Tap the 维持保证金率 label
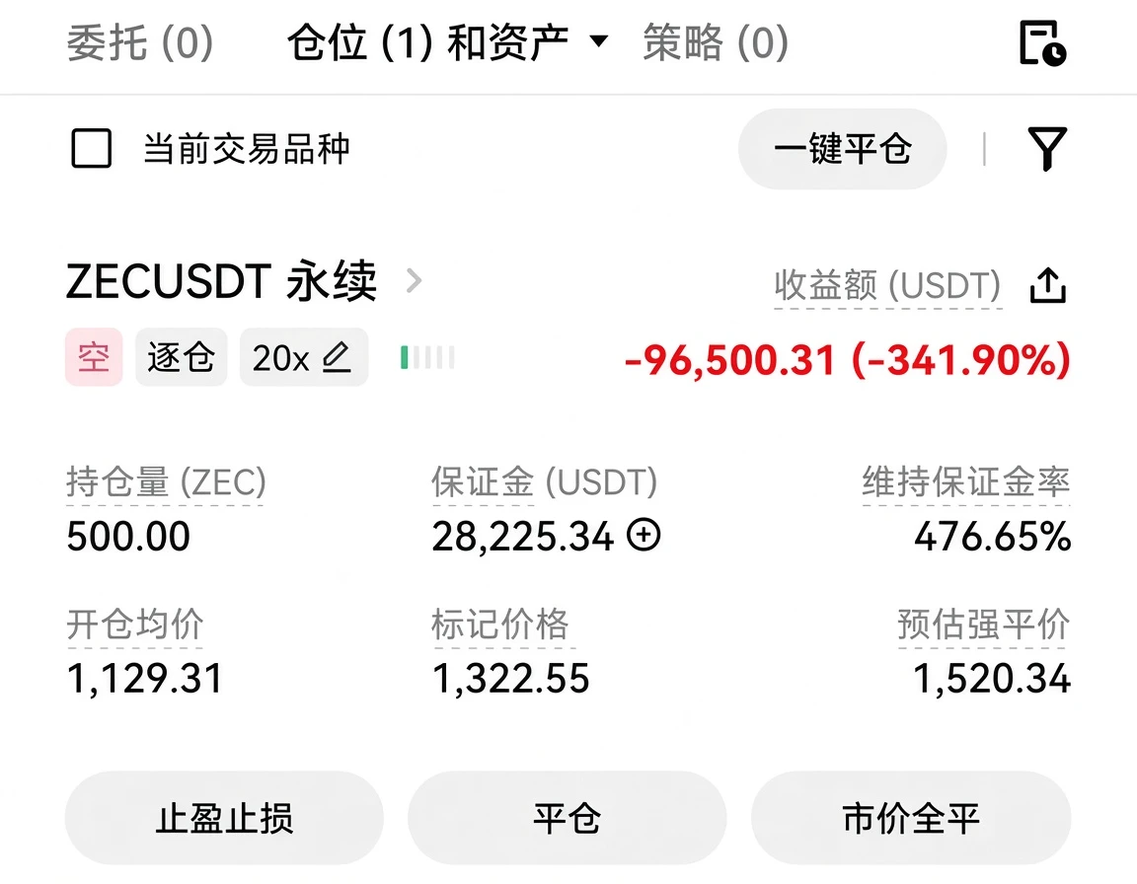The height and width of the screenshot is (884, 1137). [966, 481]
